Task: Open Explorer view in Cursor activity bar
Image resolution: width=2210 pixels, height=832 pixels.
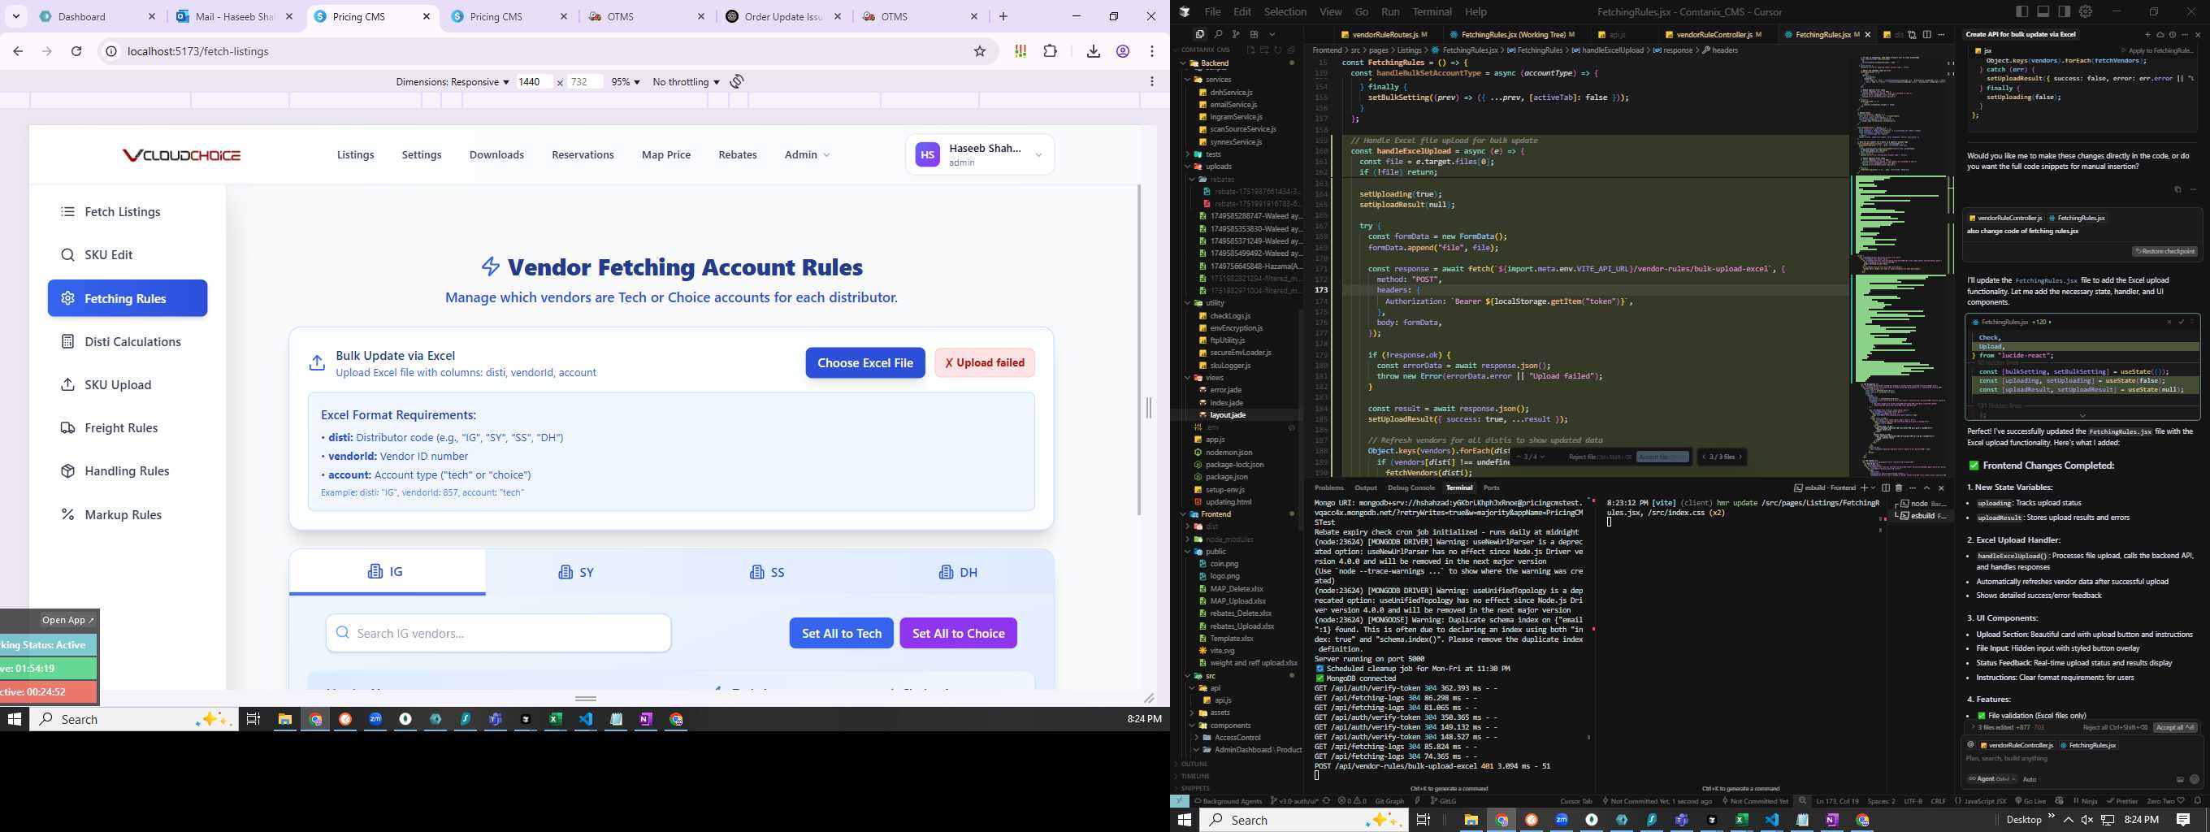Action: pyautogui.click(x=1199, y=34)
